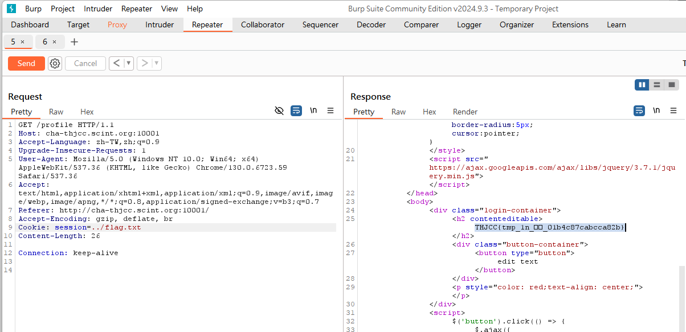Image resolution: width=686 pixels, height=332 pixels.
Task: Open Response panel hamburger options menu
Action: click(x=673, y=111)
